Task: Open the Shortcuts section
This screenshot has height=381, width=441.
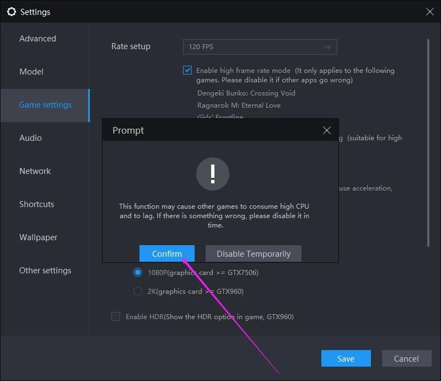Action: pyautogui.click(x=36, y=204)
